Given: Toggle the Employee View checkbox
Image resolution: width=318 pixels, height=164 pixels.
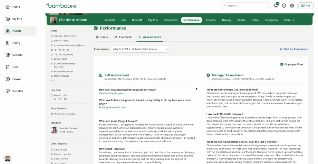Looking at the screenshot, I should 282,65.
